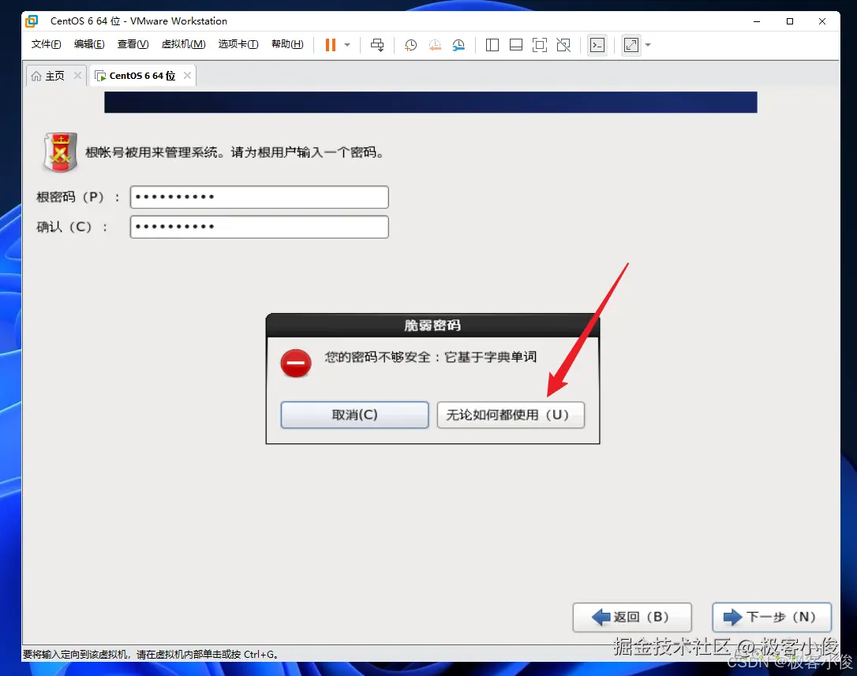
Task: Enter full screen mode icon
Action: coord(540,45)
